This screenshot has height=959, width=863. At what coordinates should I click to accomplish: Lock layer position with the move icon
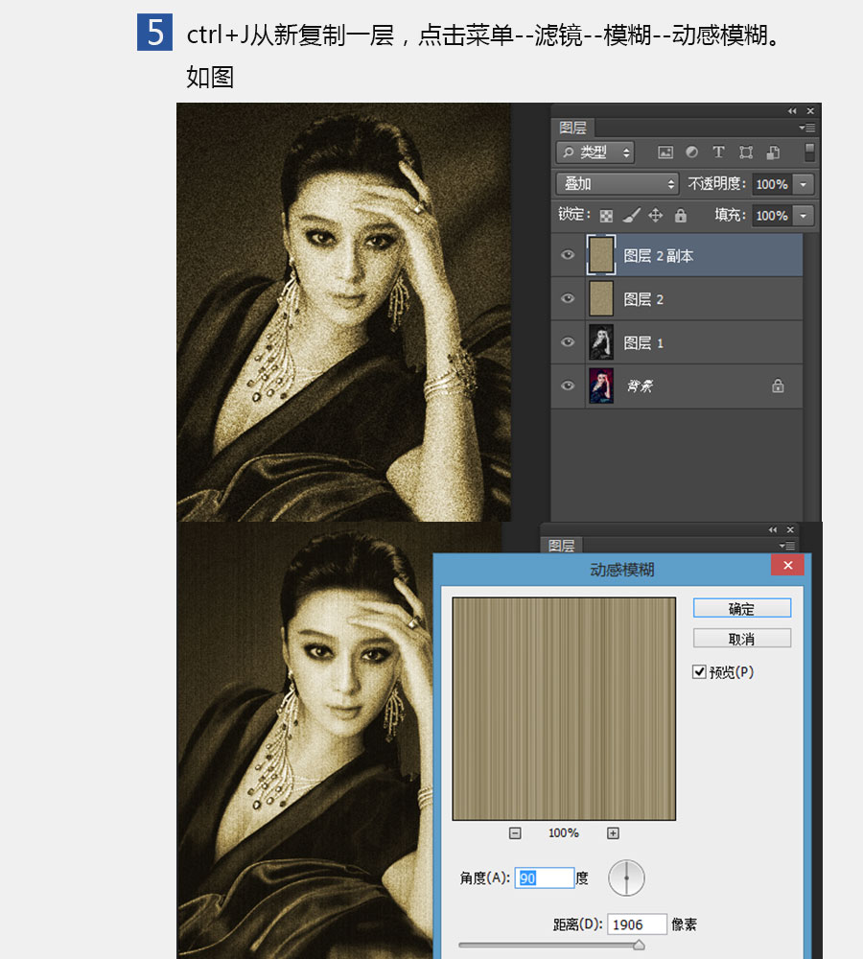click(x=656, y=215)
